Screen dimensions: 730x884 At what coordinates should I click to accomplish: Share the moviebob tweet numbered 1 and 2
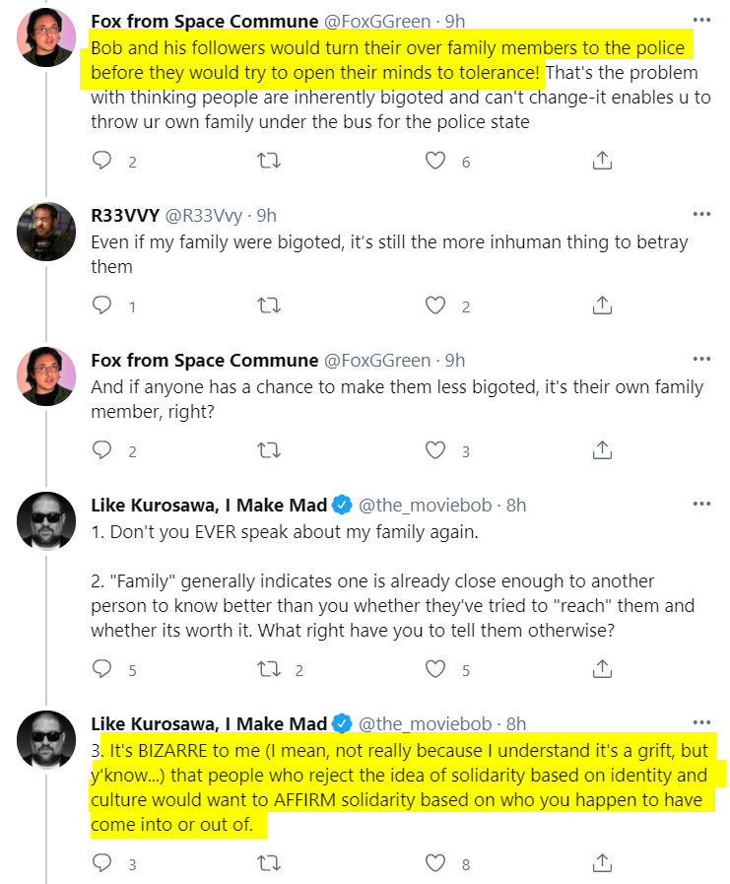click(603, 669)
